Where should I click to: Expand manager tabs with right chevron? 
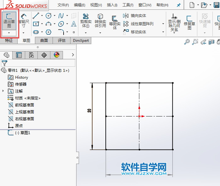pyautogui.click(x=73, y=55)
